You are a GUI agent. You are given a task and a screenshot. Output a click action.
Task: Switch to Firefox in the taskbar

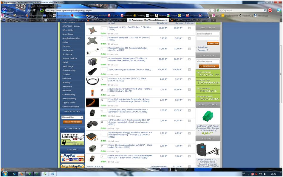click(22, 174)
